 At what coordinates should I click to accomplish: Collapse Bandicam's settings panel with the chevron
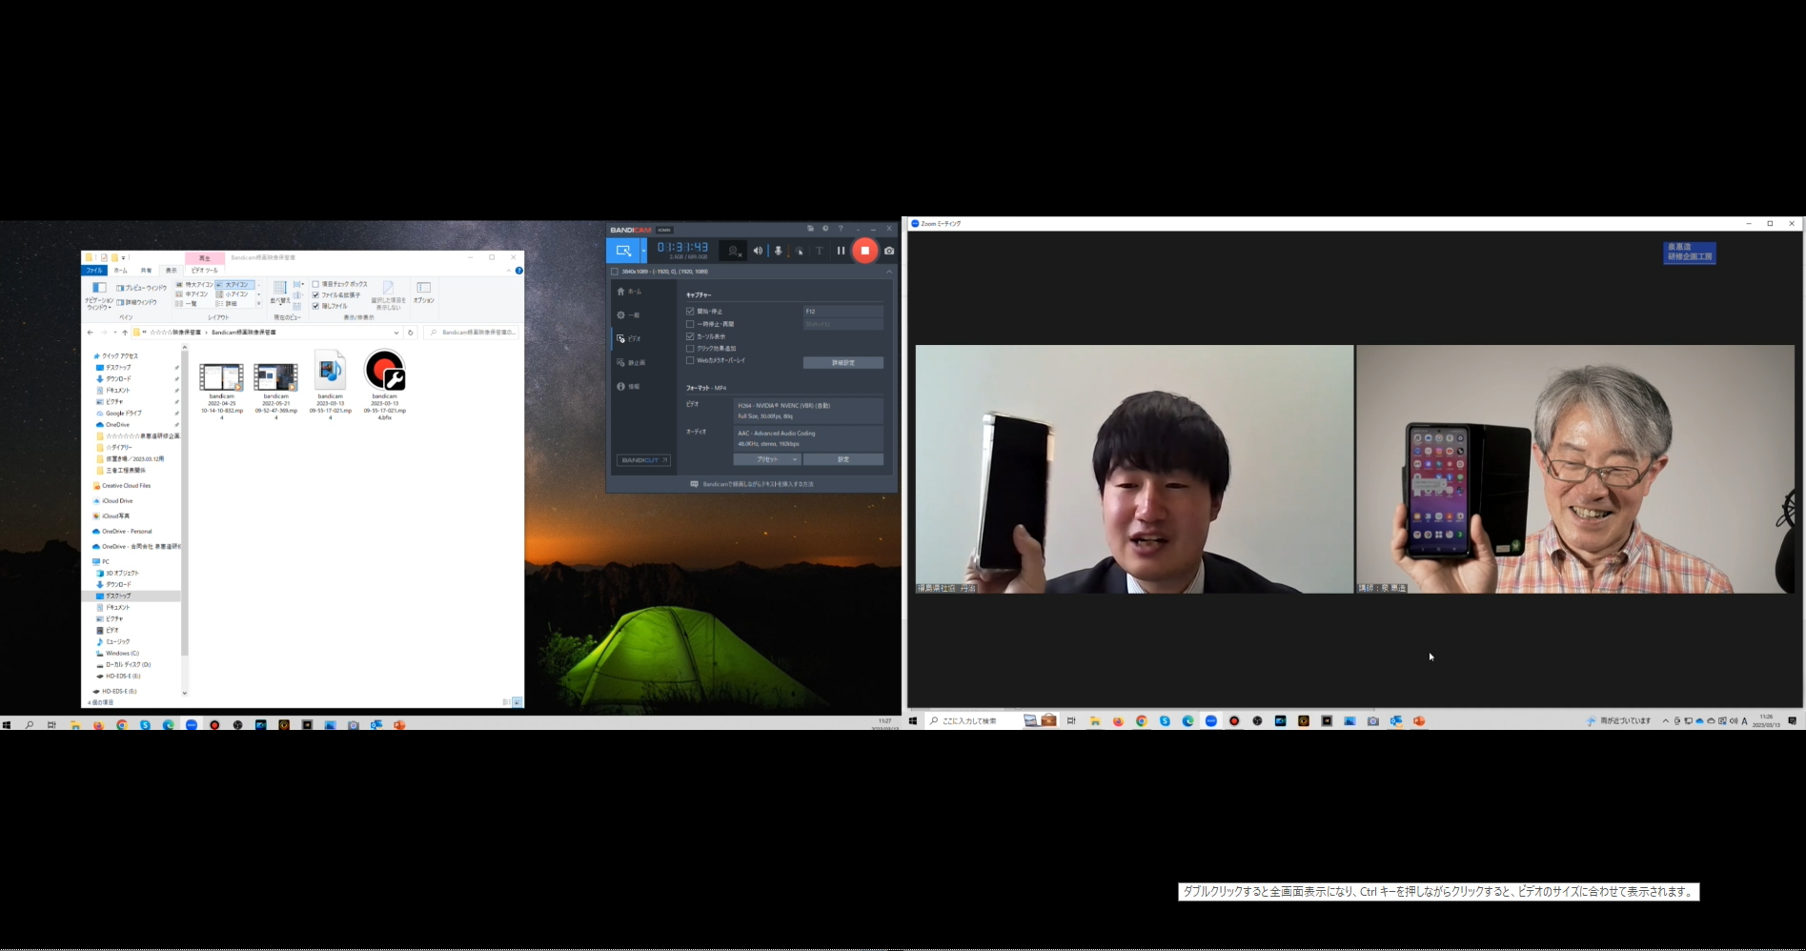coord(889,272)
